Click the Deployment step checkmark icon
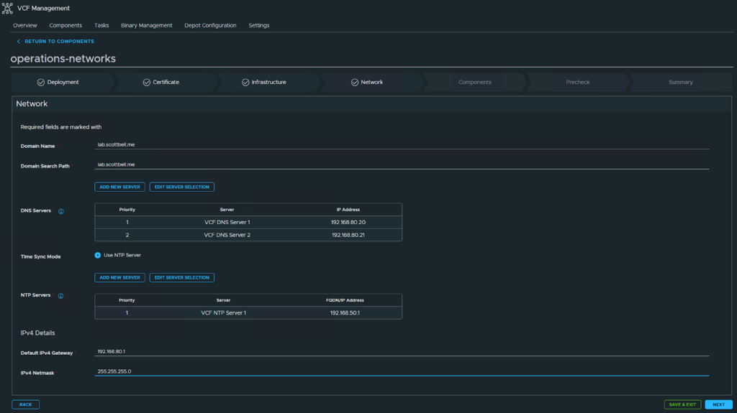Viewport: 737px width, 413px height. [x=41, y=82]
